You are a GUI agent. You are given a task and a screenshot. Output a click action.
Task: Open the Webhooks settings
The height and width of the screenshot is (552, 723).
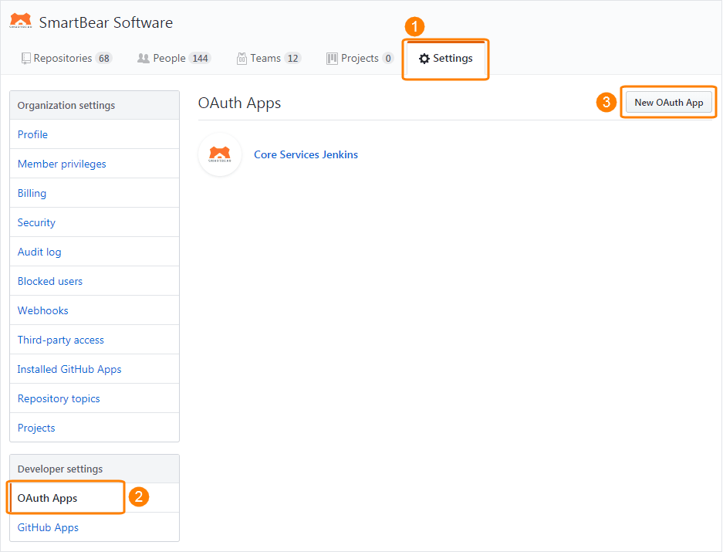click(42, 310)
